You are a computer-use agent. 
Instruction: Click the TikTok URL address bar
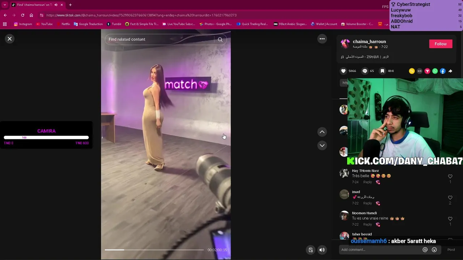click(x=141, y=15)
